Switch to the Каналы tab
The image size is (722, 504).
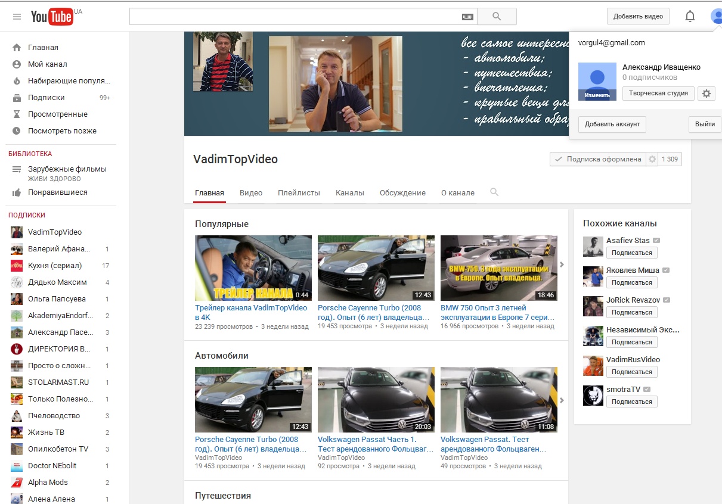pyautogui.click(x=350, y=193)
